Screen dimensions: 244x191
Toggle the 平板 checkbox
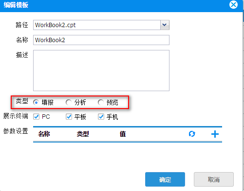(69, 117)
